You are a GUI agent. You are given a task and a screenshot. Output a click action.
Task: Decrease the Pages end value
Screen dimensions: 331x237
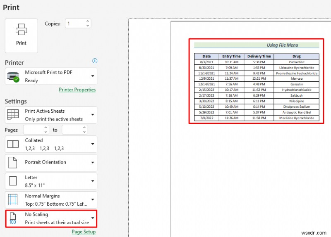click(x=84, y=132)
